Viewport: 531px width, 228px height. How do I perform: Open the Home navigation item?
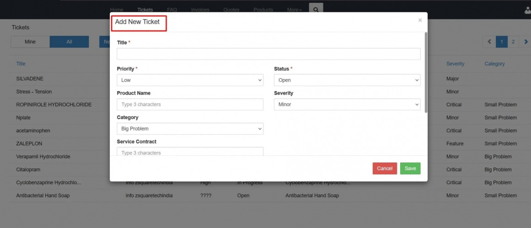tap(117, 10)
